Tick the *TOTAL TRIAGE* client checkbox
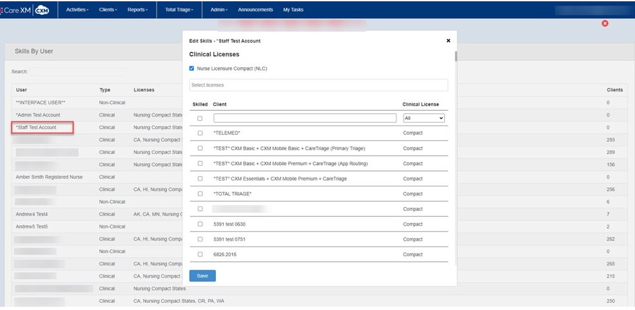Screen dimensions: 635x310 coord(200,194)
